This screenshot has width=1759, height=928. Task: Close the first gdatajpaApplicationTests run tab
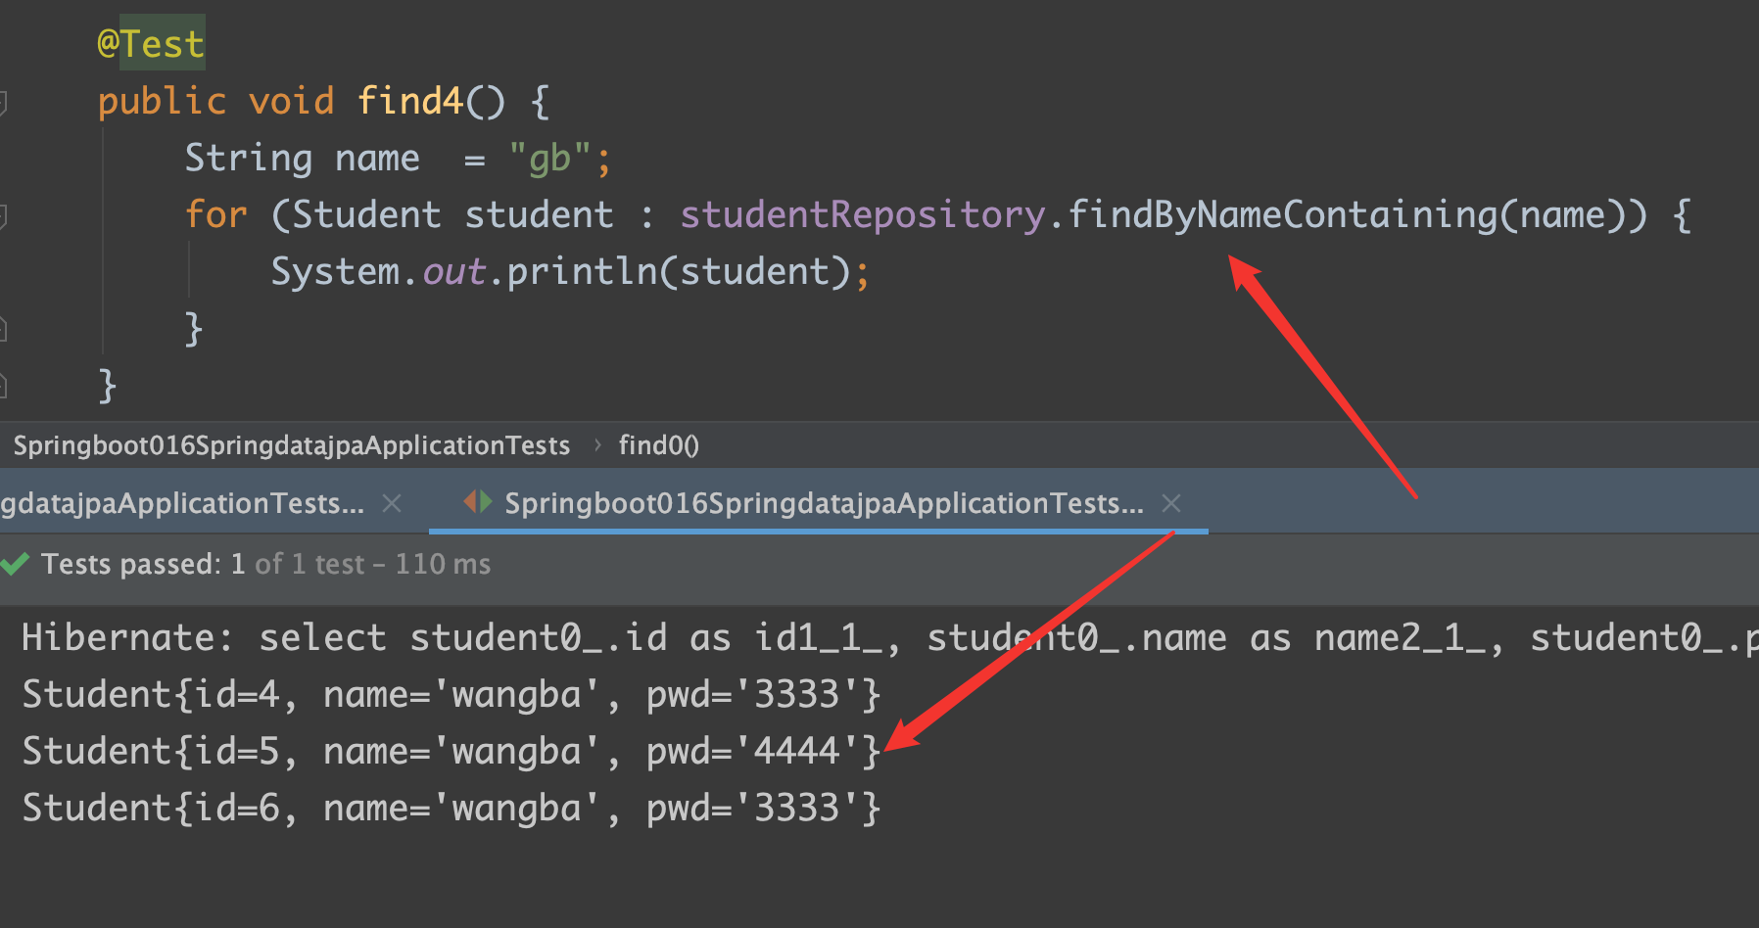click(x=392, y=503)
